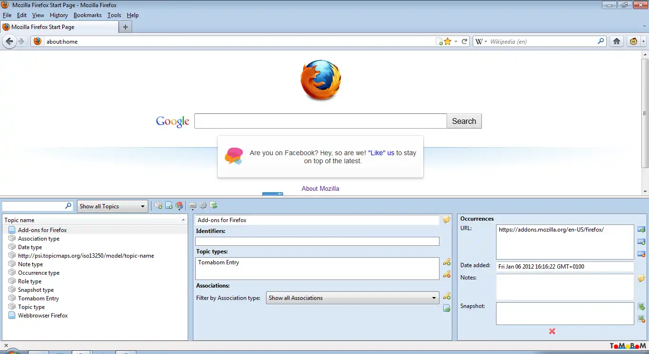Image resolution: width=649 pixels, height=354 pixels.
Task: Click the open URL icon with green arrow
Action: point(641,230)
